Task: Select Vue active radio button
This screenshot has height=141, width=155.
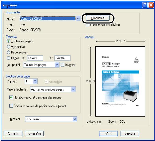Action: (x=8, y=47)
